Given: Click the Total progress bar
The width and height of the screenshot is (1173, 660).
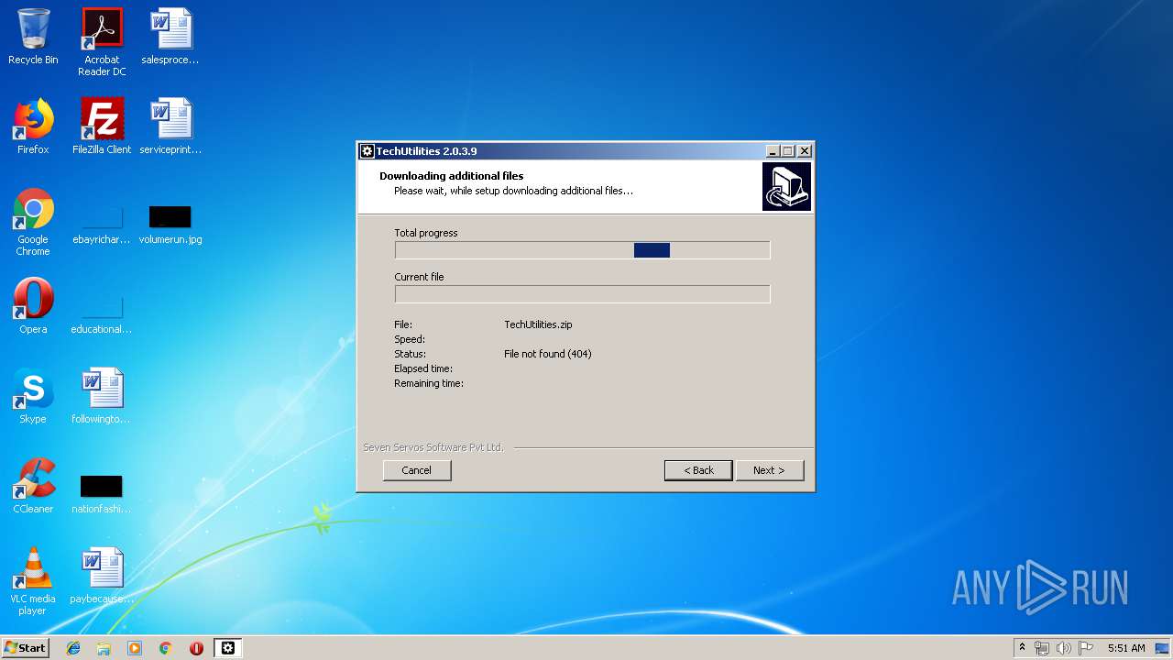Looking at the screenshot, I should pyautogui.click(x=583, y=250).
